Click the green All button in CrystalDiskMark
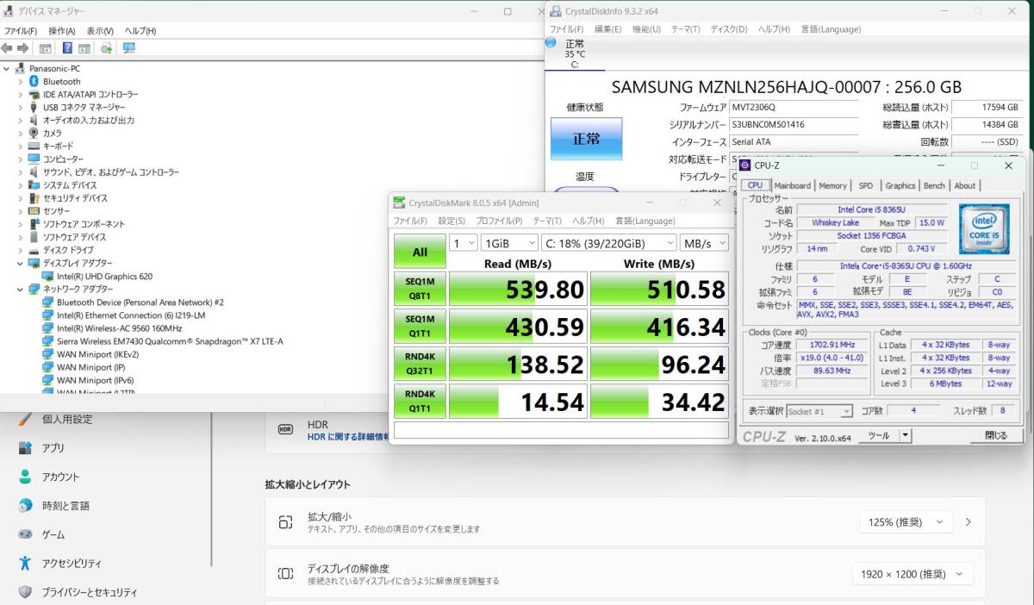 click(420, 253)
